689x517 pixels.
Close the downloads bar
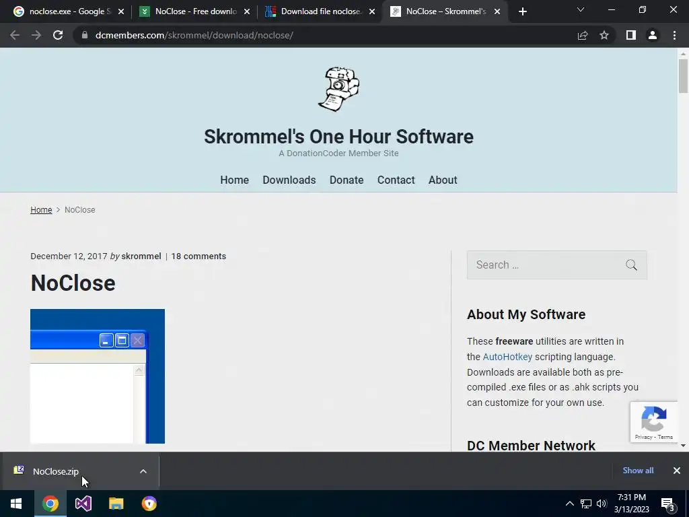(677, 471)
